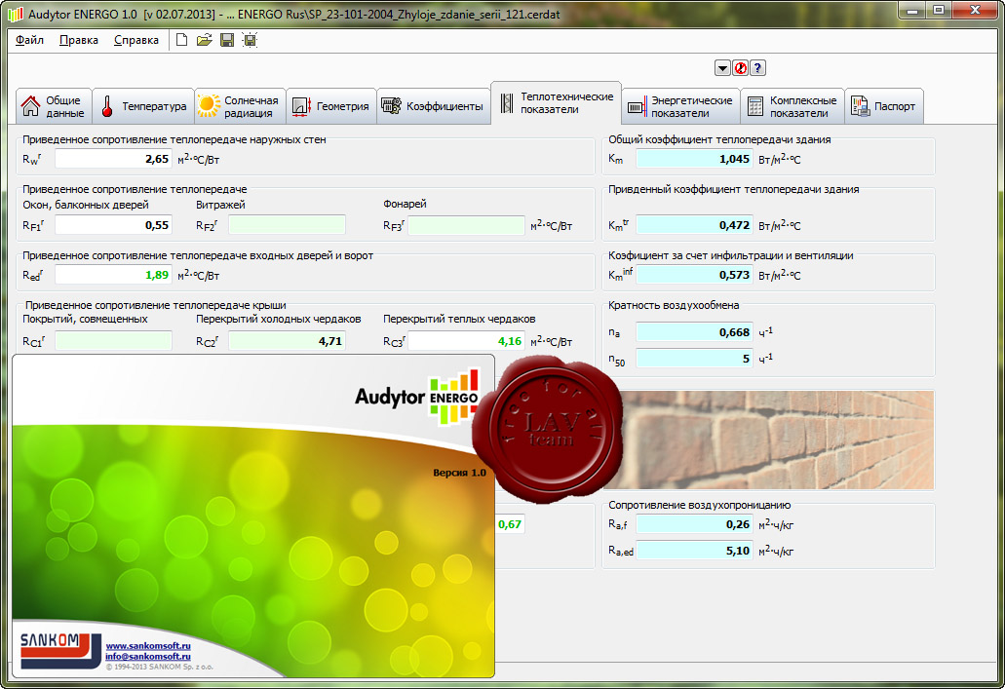Click the Rw field with value 2,65
The height and width of the screenshot is (689, 1005).
click(x=113, y=159)
